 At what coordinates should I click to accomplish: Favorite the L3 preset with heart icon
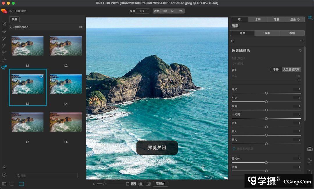41,76
